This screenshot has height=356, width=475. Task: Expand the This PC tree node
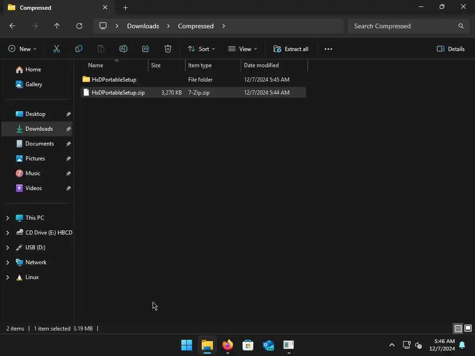click(7, 218)
